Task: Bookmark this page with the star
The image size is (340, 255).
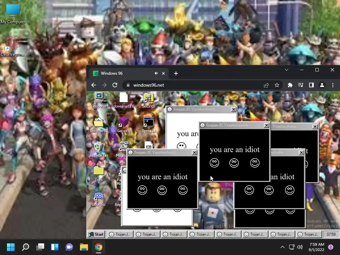Action: [277, 85]
